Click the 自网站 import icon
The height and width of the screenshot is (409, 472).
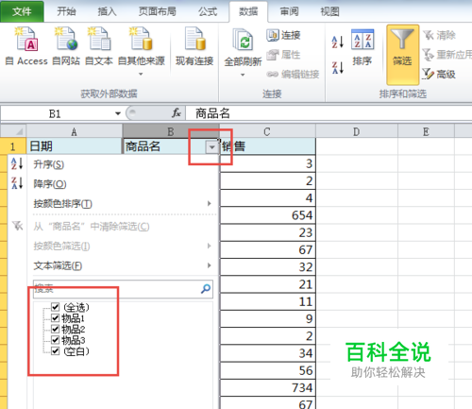pos(66,39)
